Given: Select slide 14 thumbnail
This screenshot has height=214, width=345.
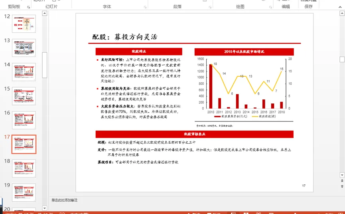Looking at the screenshot, I should [x=24, y=72].
